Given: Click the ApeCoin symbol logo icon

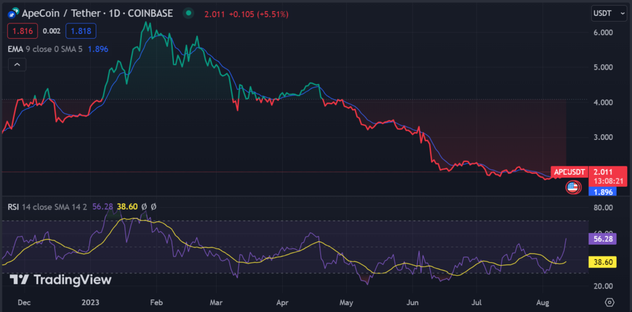Looking at the screenshot, I should pyautogui.click(x=13, y=14).
